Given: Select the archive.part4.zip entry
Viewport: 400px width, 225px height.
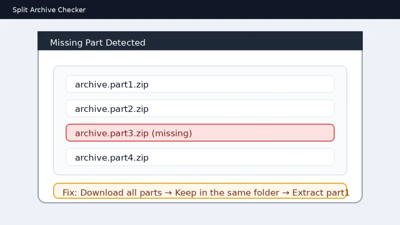Looking at the screenshot, I should pos(200,157).
